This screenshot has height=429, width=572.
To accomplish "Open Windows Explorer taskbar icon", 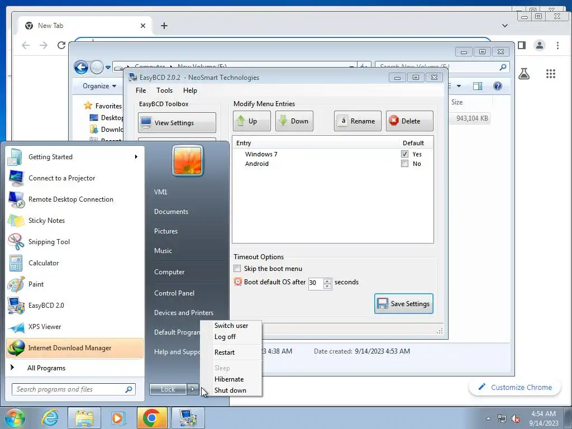I will click(84, 418).
